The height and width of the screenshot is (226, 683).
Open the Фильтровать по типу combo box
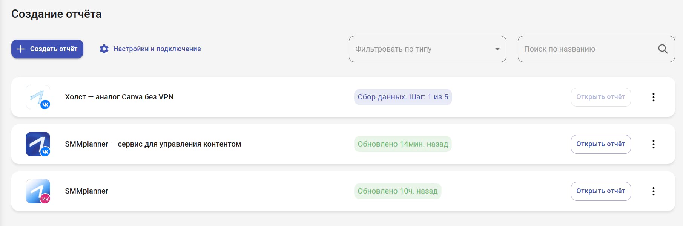click(x=427, y=49)
